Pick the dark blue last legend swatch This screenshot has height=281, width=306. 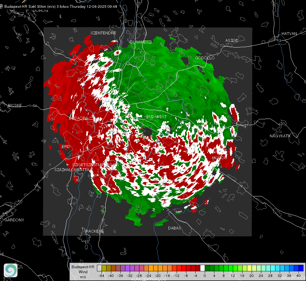click(301, 268)
